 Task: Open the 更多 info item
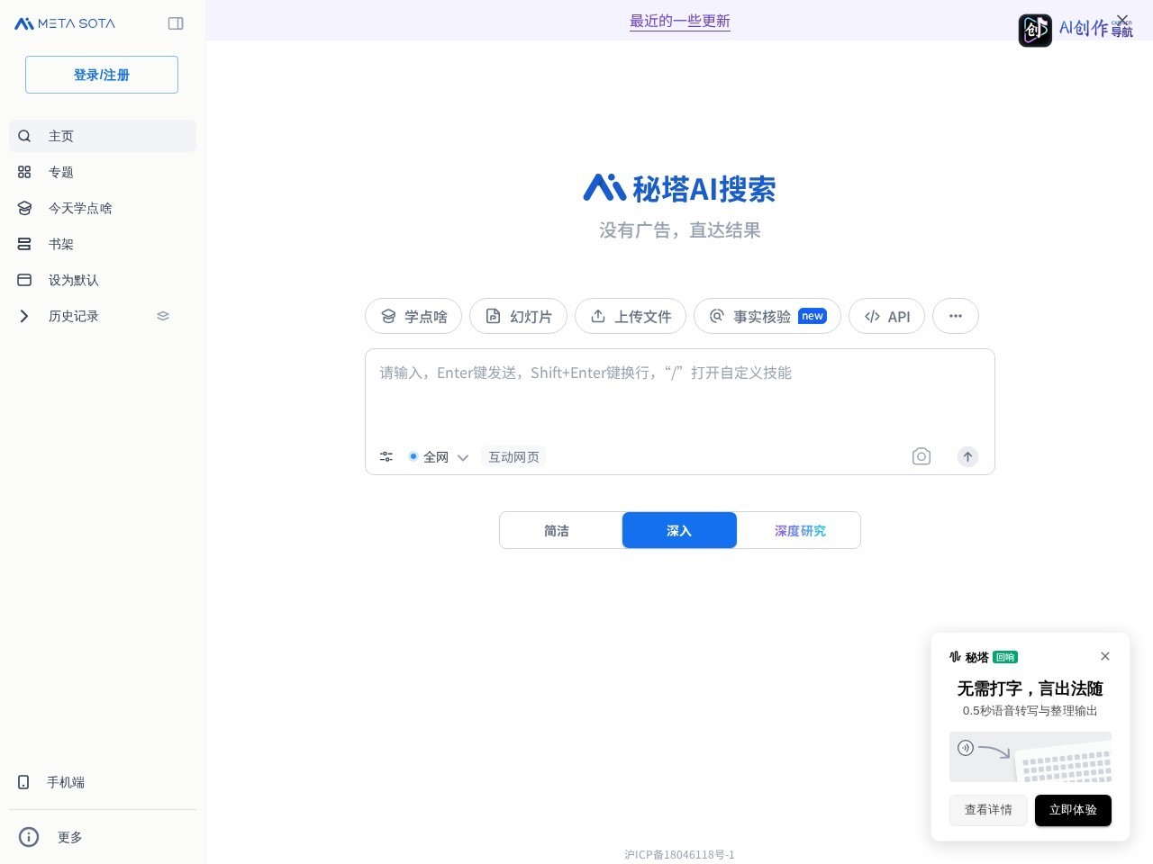[x=103, y=837]
